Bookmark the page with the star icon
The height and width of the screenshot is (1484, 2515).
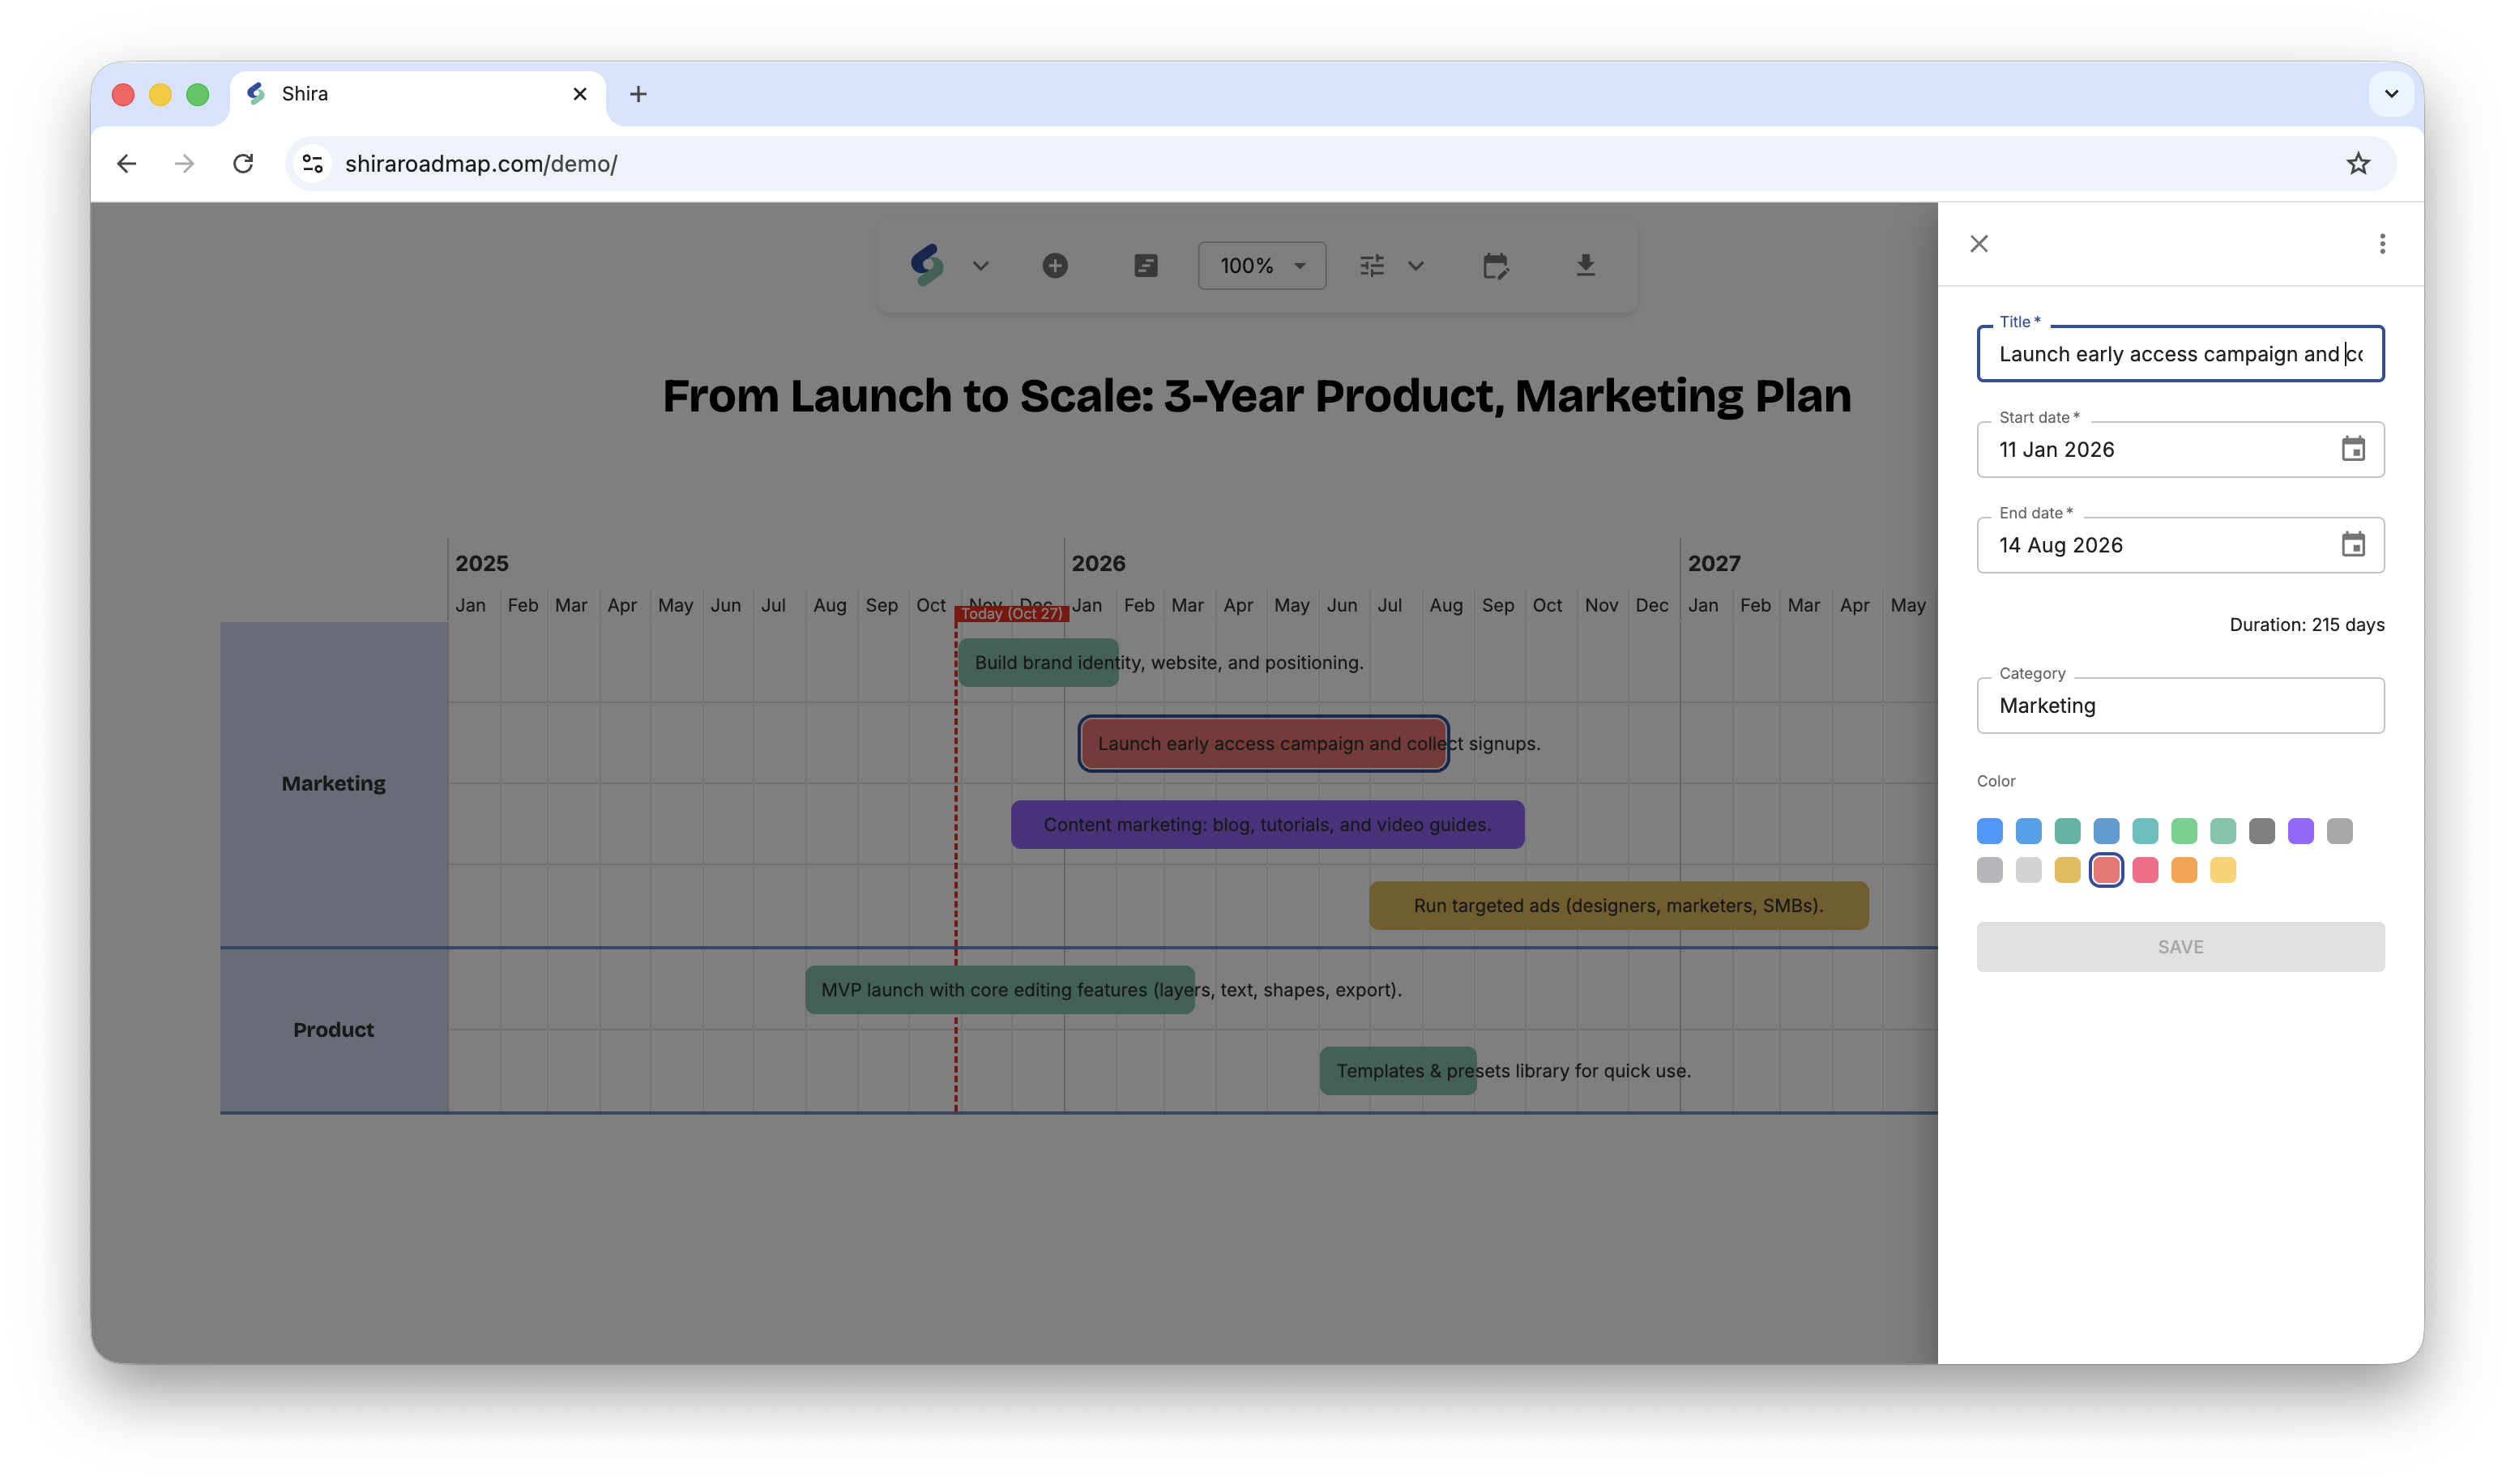point(2358,163)
